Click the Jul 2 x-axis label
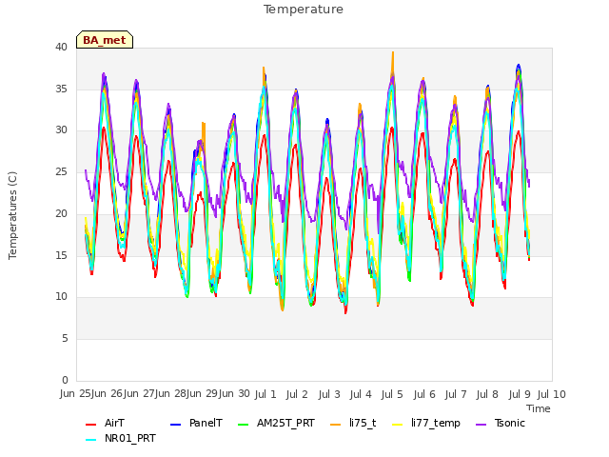Screen dimensions: 609x457 click(297, 394)
